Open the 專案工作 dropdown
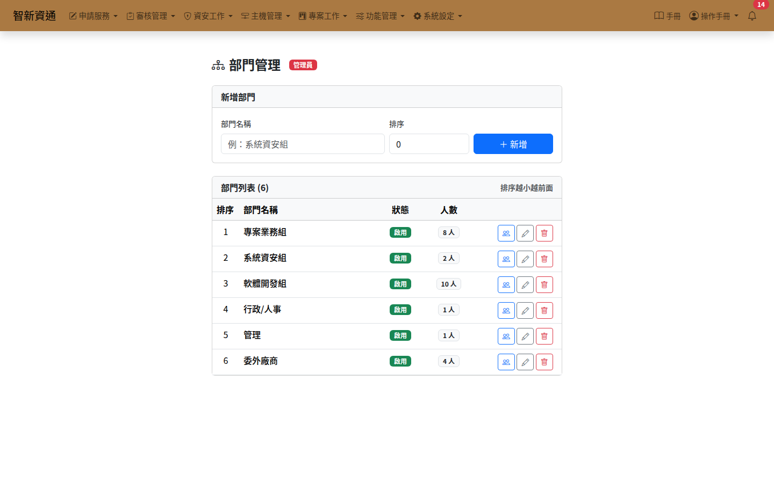Image resolution: width=774 pixels, height=483 pixels. 323,16
